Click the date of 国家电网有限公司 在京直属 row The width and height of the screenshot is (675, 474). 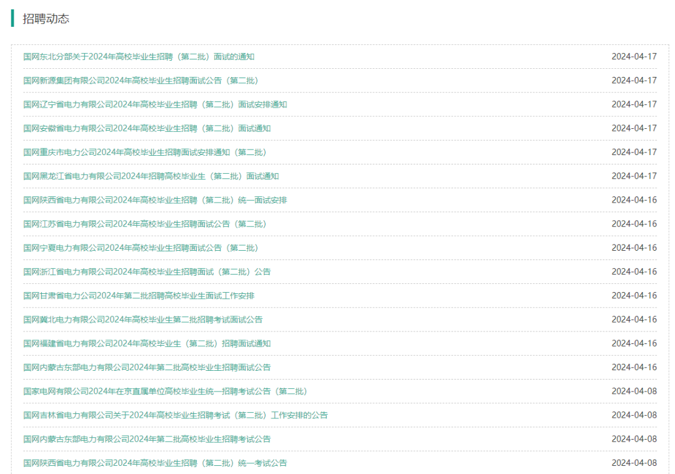click(634, 391)
